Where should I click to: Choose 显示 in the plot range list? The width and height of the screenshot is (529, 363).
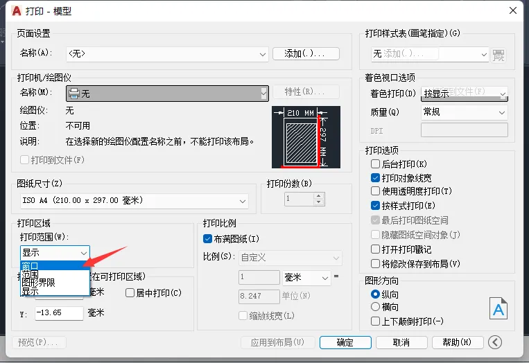55,291
